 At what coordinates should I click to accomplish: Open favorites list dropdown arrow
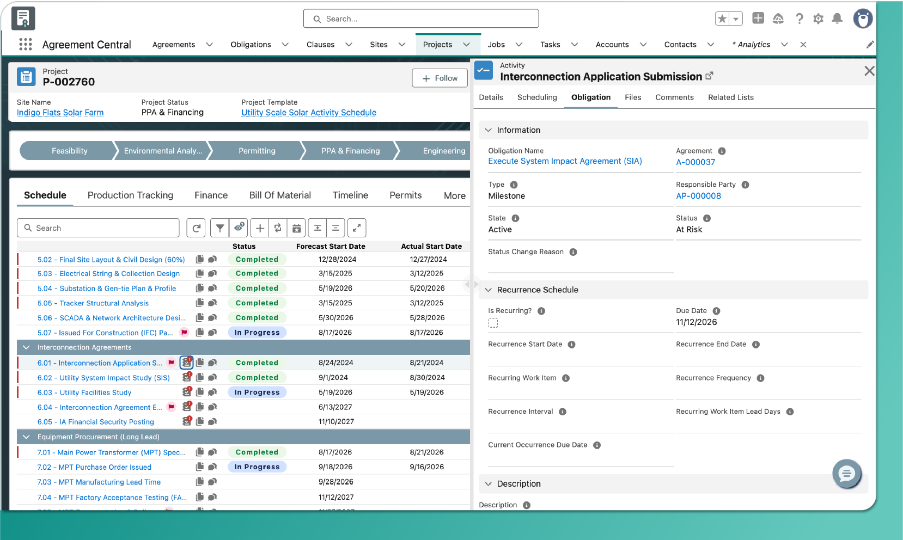coord(736,19)
